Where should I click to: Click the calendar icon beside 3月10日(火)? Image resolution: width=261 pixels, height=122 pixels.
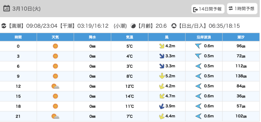(7, 8)
